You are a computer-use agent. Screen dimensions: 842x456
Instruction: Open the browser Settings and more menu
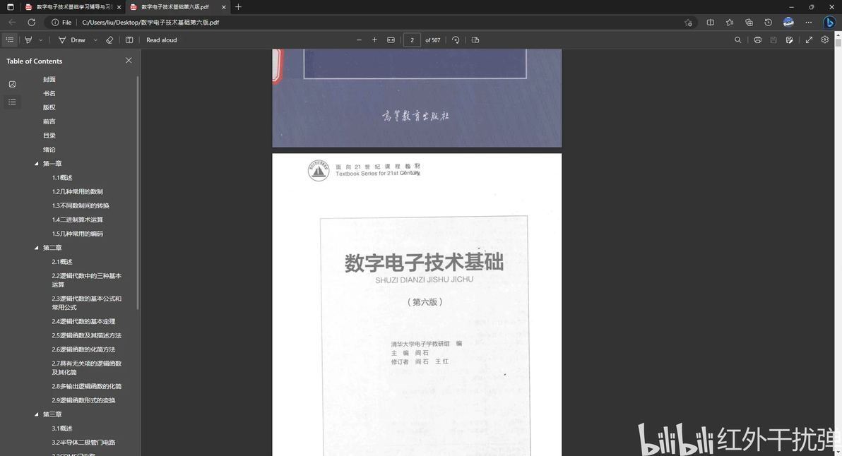pos(809,22)
